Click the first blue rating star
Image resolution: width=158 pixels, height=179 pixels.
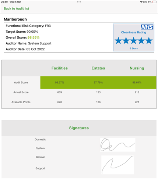[119, 40]
